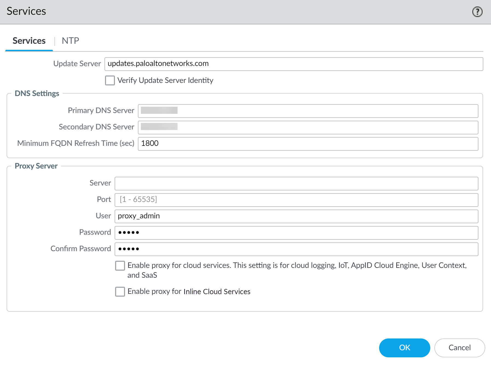Viewport: 491px width, 365px height.
Task: Click the Confirm Password field
Action: click(296, 249)
